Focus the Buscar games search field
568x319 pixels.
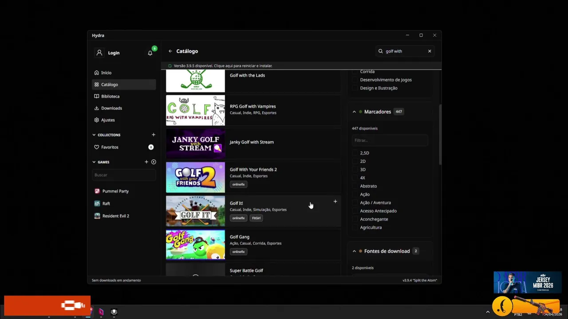point(124,175)
